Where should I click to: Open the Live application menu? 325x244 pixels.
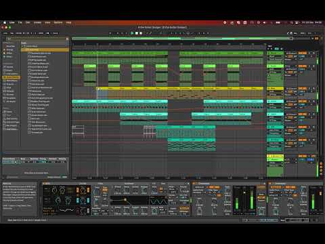pyautogui.click(x=12, y=22)
